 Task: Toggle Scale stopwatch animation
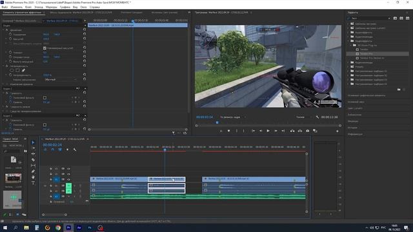click(x=10, y=39)
